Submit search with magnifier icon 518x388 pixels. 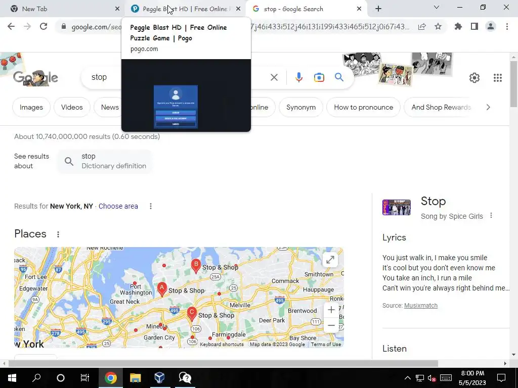(339, 77)
